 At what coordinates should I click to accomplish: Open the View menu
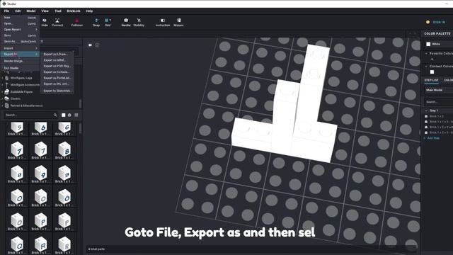click(45, 11)
